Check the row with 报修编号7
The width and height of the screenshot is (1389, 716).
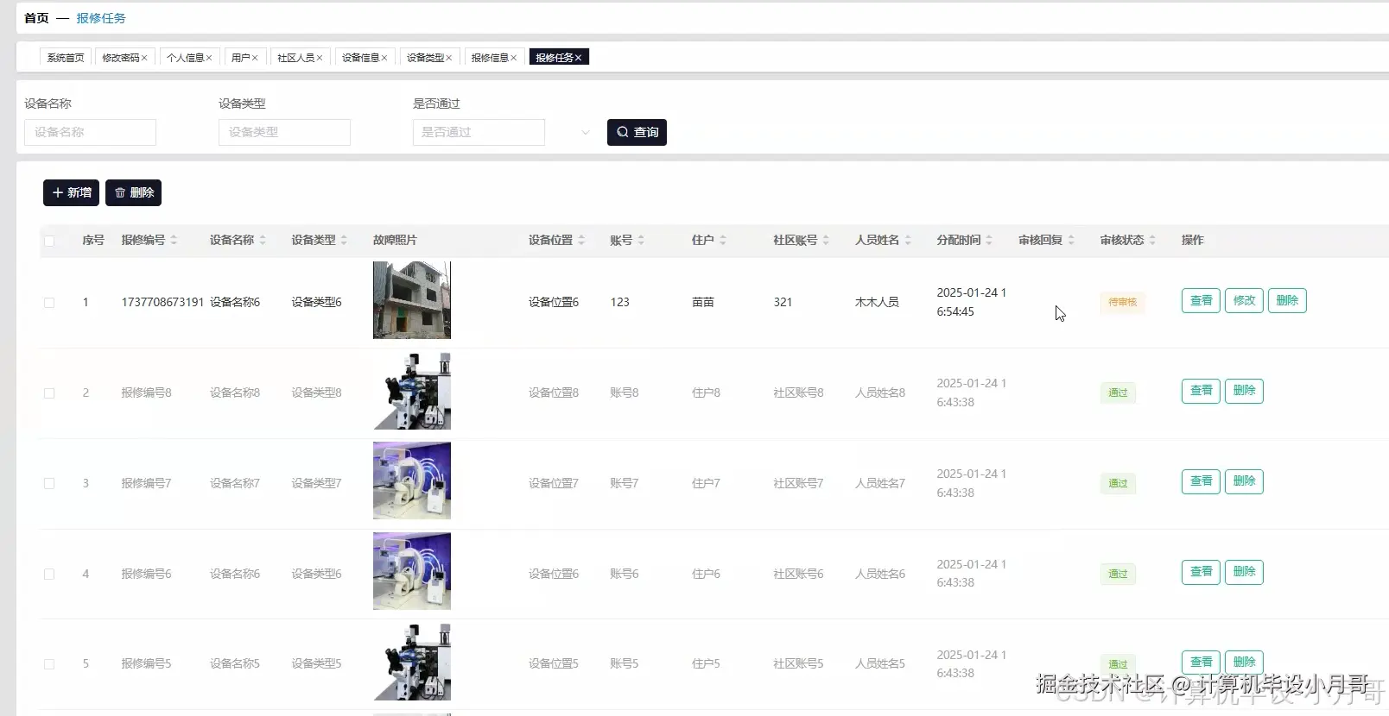[49, 484]
